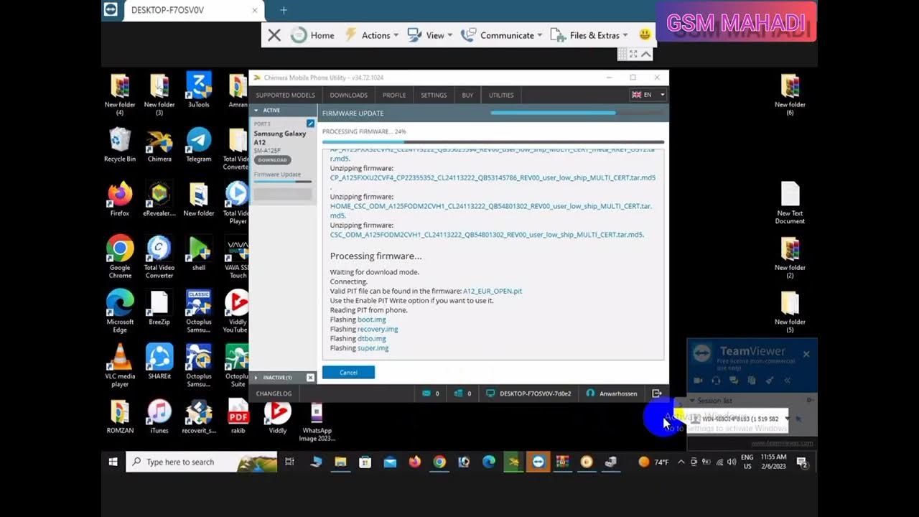Click the super.img link in the log
Image resolution: width=919 pixels, height=517 pixels.
pyautogui.click(x=373, y=348)
